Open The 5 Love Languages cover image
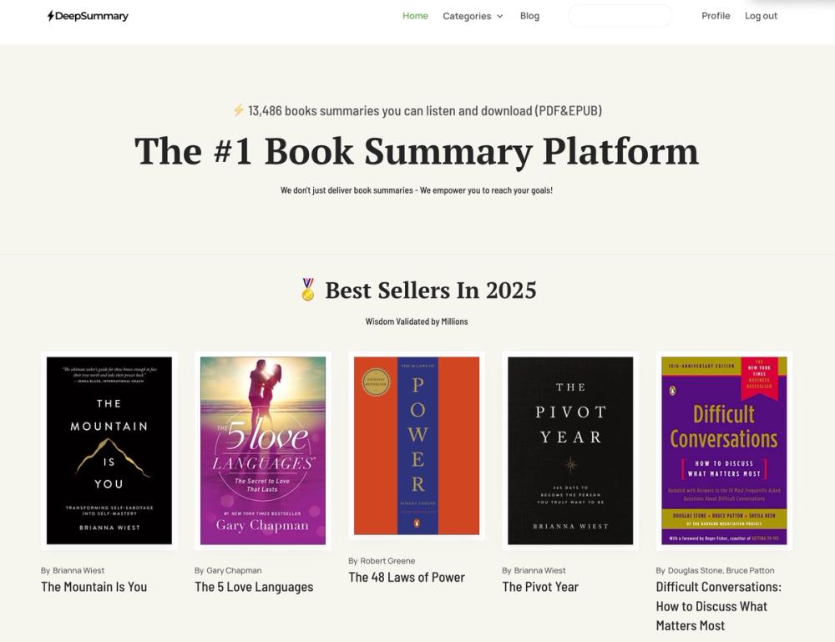This screenshot has height=642, width=835. tap(262, 450)
